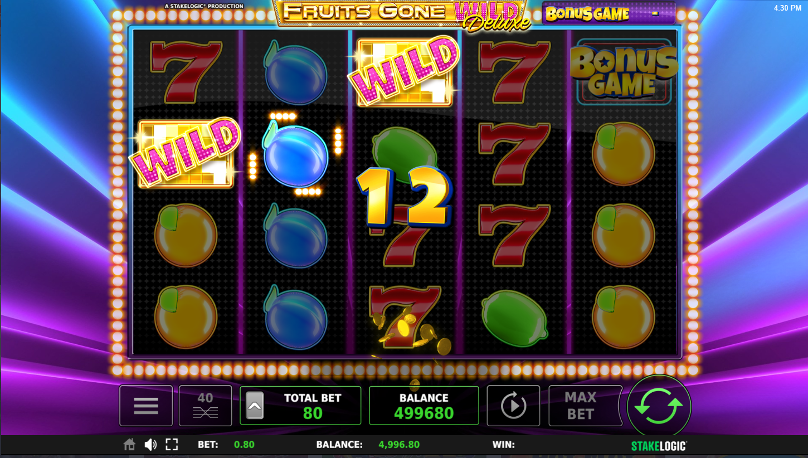Click the Wild symbol on the third reel
The image size is (808, 458).
[x=405, y=71]
